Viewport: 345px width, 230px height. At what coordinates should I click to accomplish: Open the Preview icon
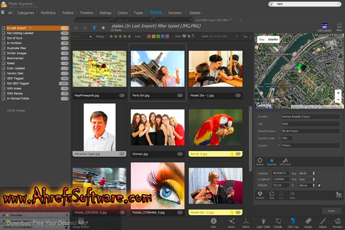337,223
